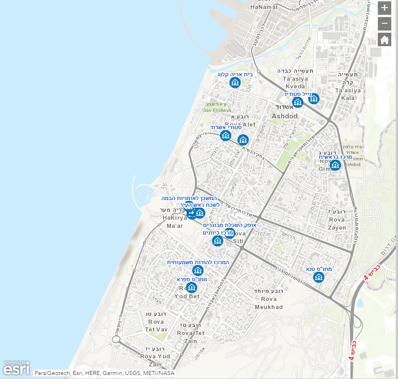Click the home default extent icon
The height and width of the screenshot is (379, 398).
click(x=384, y=40)
